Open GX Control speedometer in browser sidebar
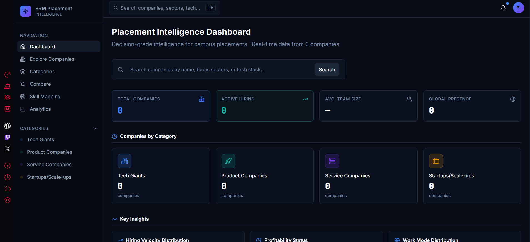The width and height of the screenshot is (530, 242). click(x=8, y=75)
